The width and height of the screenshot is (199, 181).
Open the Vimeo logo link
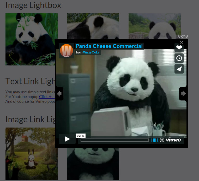[173, 140]
